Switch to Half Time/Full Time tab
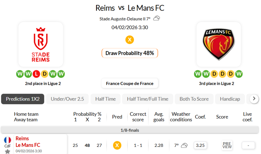Screen dimensions: 261x154 point(148,99)
